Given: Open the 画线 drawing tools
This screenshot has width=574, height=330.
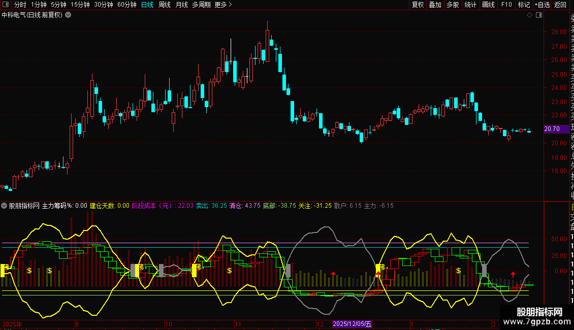Looking at the screenshot, I should pos(488,5).
